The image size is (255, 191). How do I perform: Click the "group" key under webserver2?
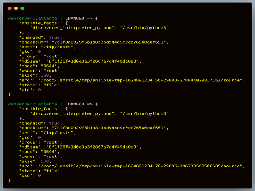click(29, 142)
